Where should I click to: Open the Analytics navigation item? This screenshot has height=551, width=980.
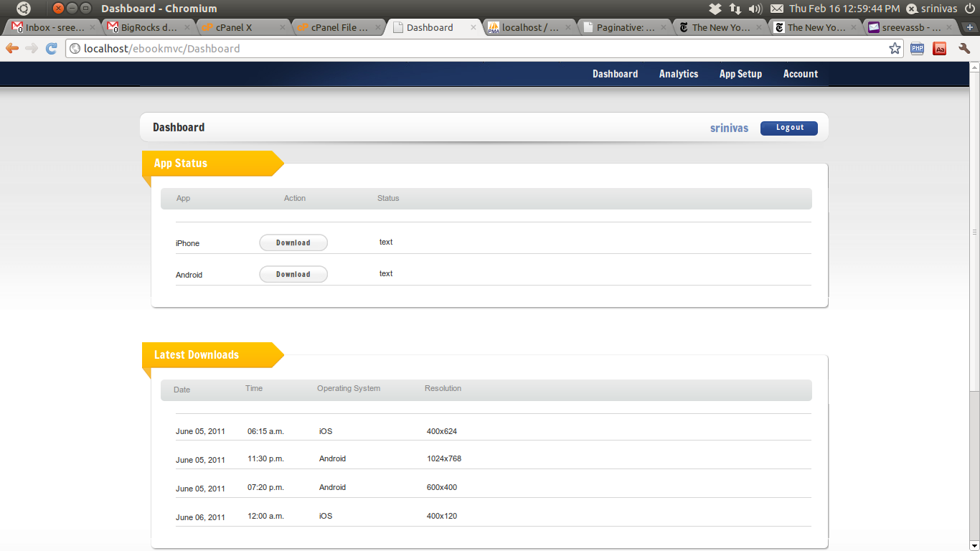pos(678,74)
